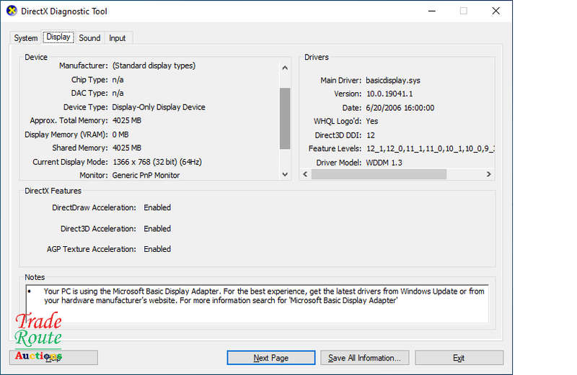Click the Driver Model value 'WDDM 1.3'
Screen dimensions: 577x375
pyautogui.click(x=384, y=163)
